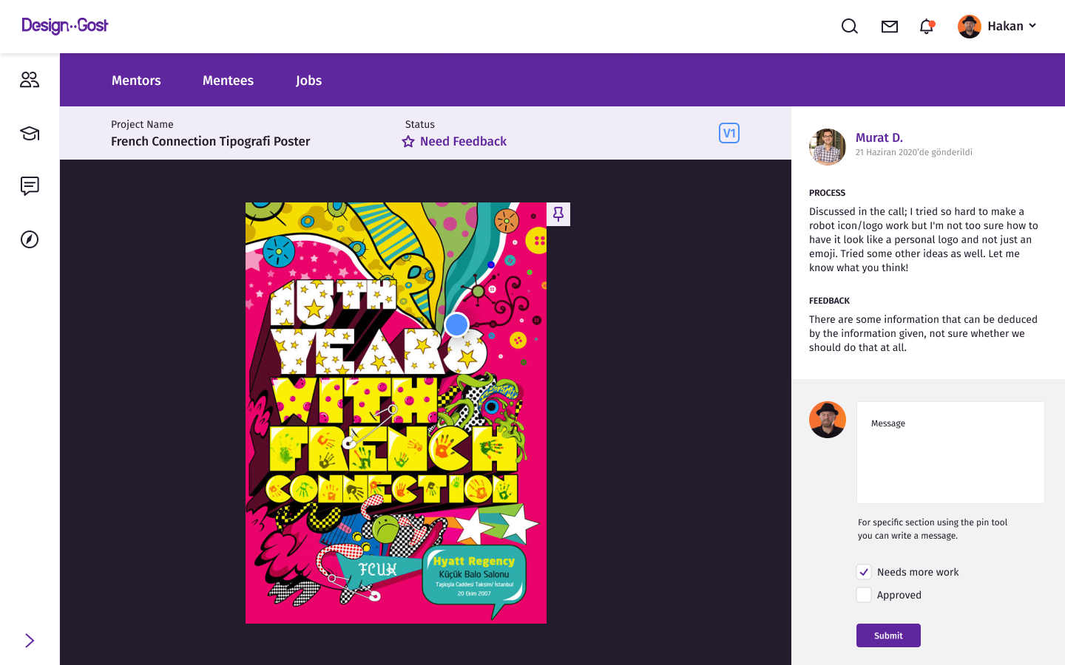The height and width of the screenshot is (665, 1065).
Task: Switch to the Mentors tab
Action: point(136,81)
